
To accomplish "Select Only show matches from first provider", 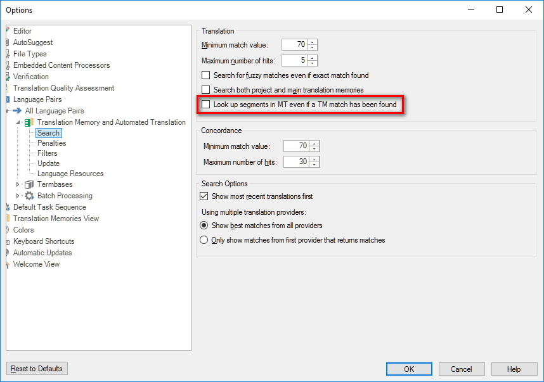I will coord(204,240).
